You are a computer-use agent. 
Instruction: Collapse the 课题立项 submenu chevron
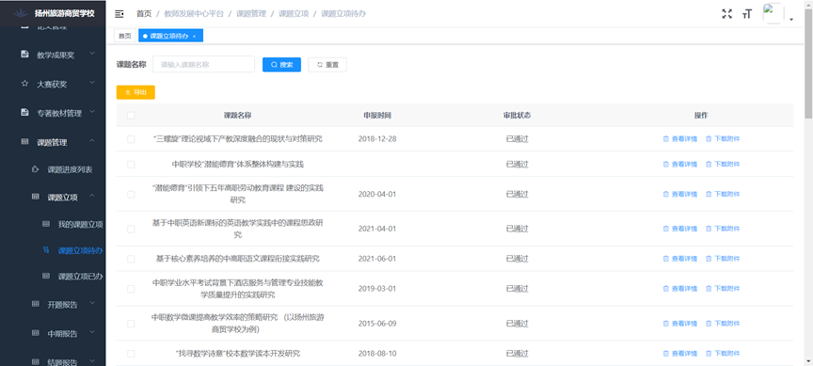pos(92,196)
